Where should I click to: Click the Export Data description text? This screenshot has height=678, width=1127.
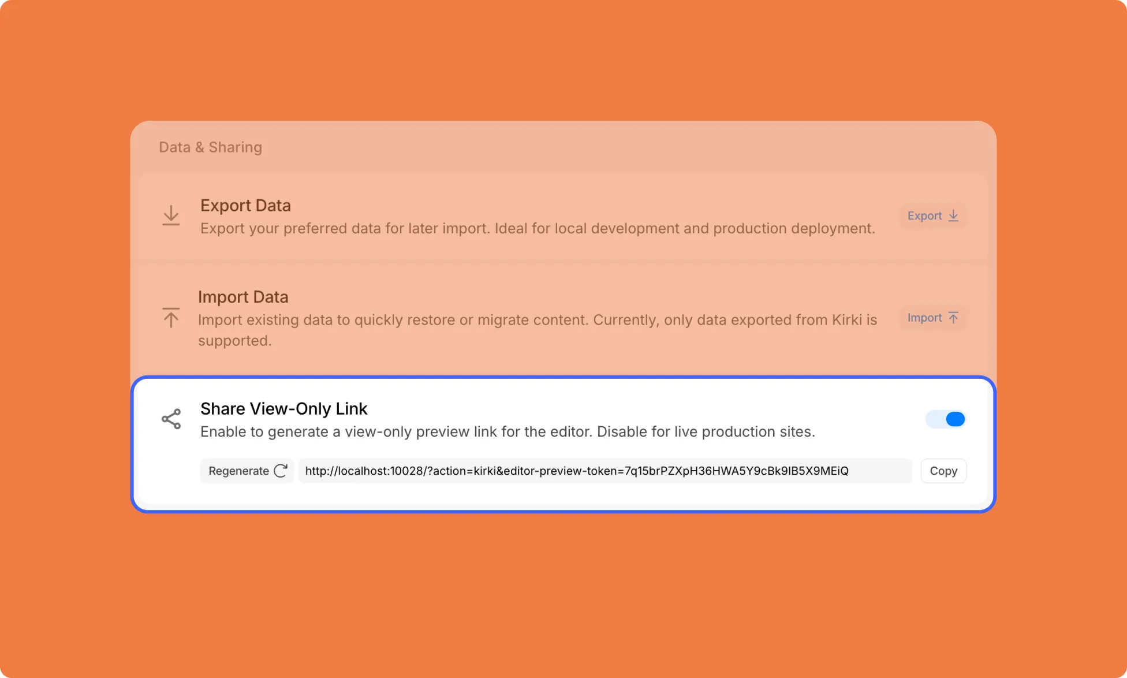tap(538, 229)
